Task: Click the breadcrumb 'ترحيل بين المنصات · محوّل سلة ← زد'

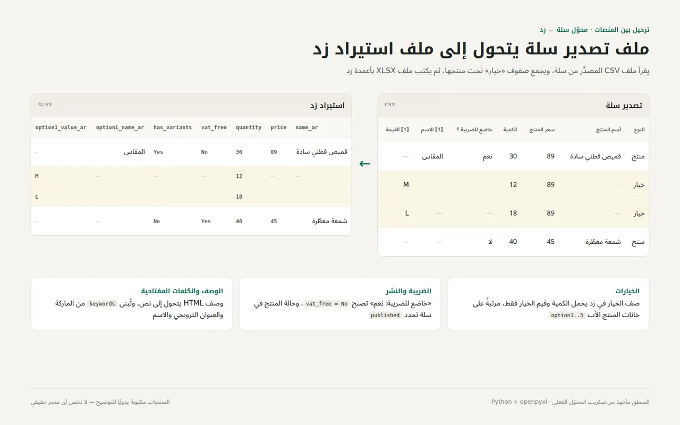Action: pos(594,30)
